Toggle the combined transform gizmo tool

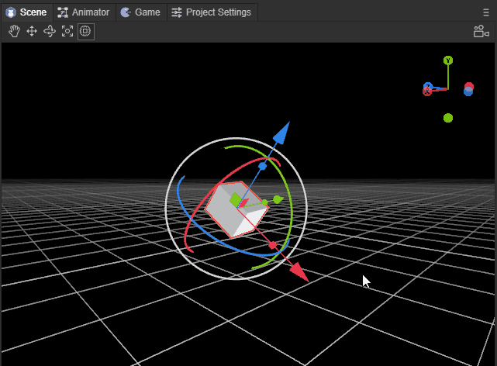(x=85, y=31)
